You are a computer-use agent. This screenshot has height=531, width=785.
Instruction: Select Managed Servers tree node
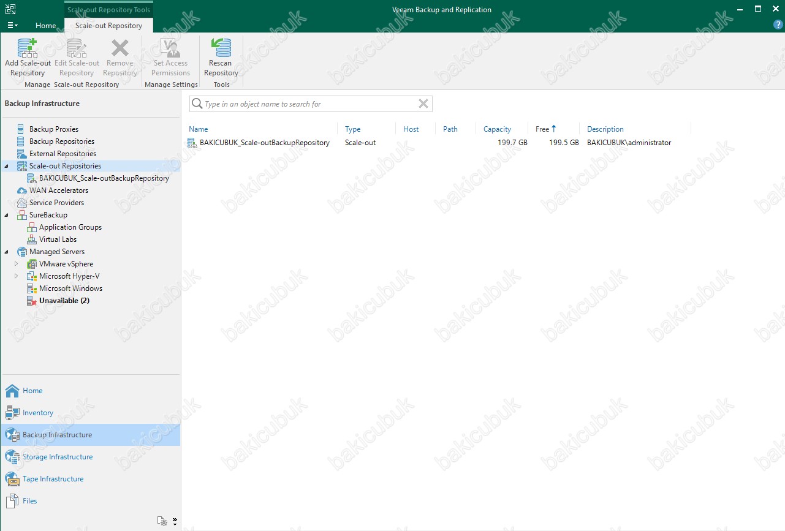57,252
